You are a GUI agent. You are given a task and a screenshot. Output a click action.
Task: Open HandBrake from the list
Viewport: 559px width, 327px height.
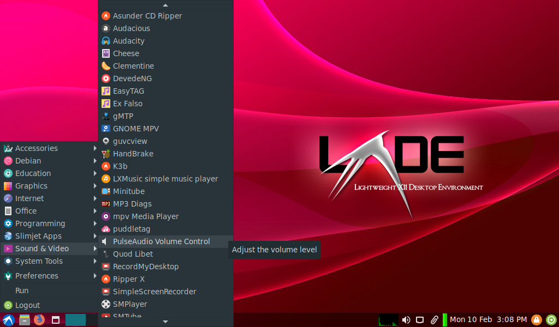pos(165,154)
